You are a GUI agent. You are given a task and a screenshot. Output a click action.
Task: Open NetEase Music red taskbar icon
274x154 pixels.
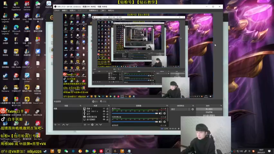101,151
